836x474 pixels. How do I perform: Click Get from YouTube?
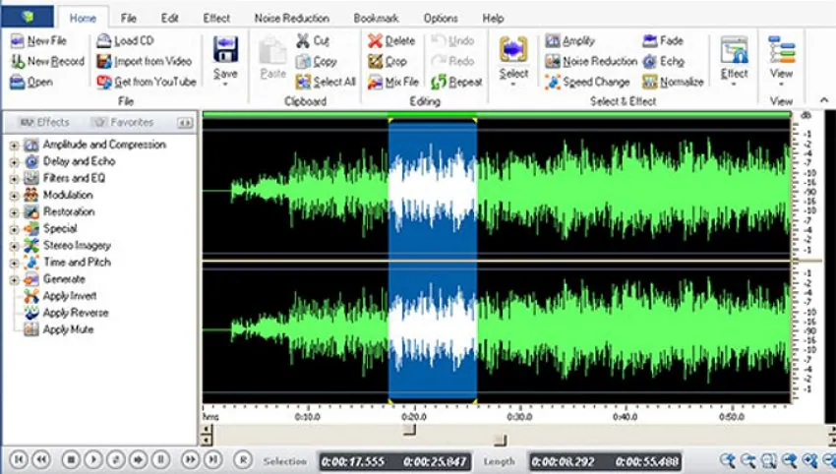[147, 82]
